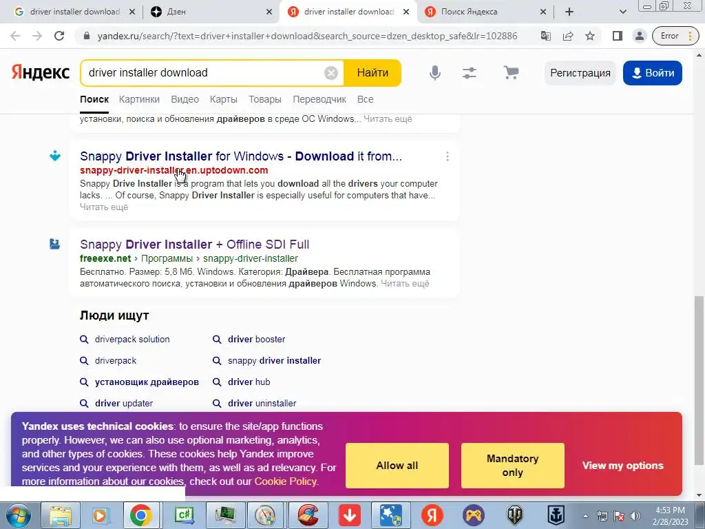Click the address bar URL
The width and height of the screenshot is (705, 529).
[x=307, y=36]
